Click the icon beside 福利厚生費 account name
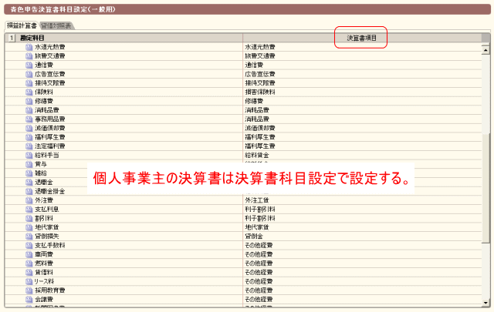The image size is (494, 312). [x=29, y=137]
